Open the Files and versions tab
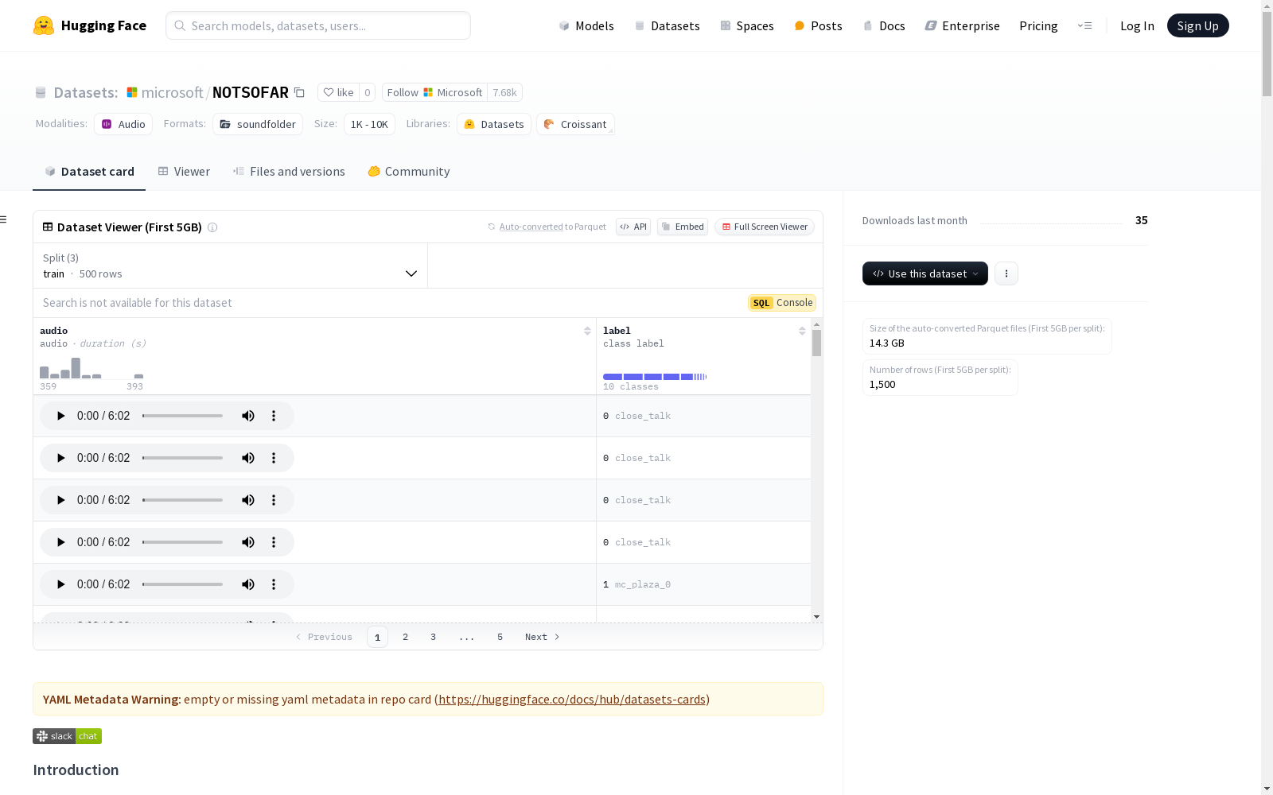 pos(289,172)
